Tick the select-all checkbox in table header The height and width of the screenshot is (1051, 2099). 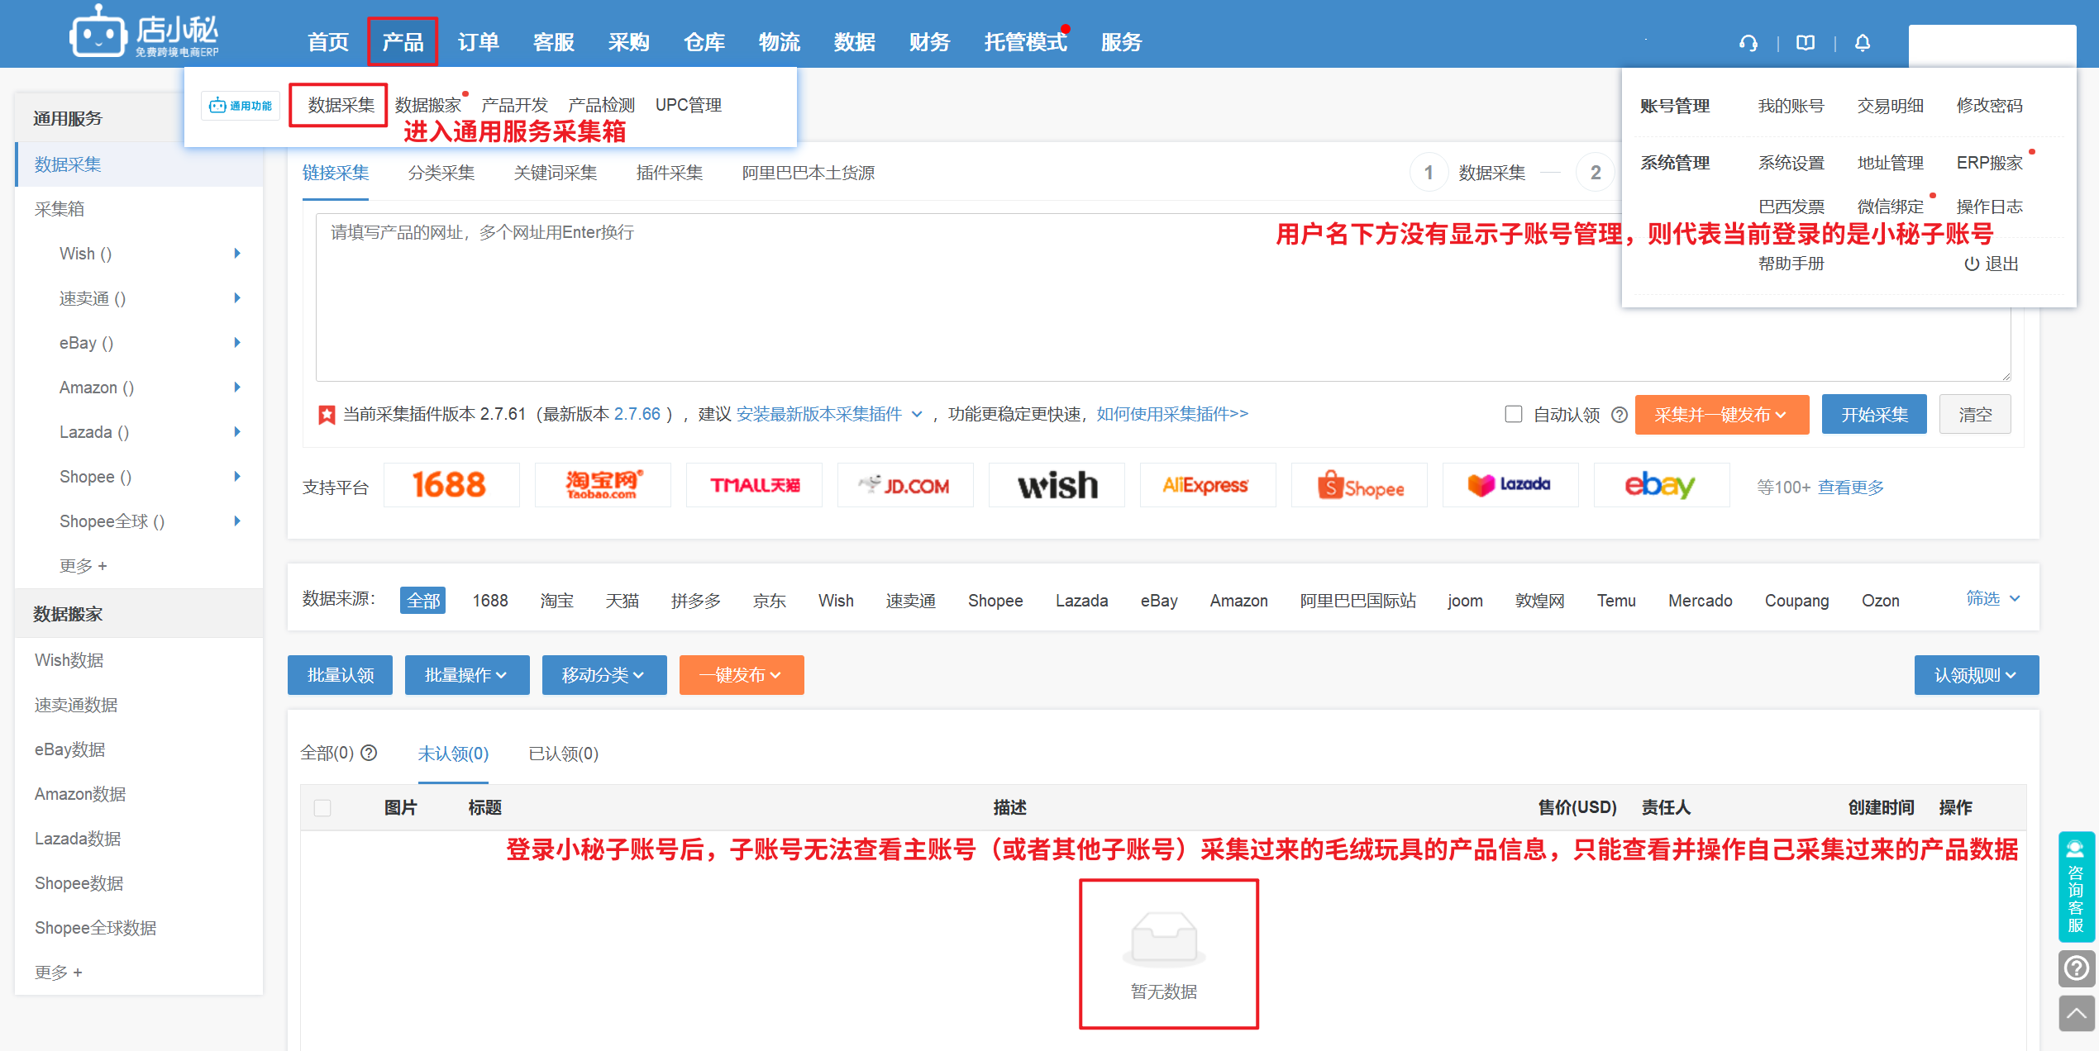pos(322,808)
